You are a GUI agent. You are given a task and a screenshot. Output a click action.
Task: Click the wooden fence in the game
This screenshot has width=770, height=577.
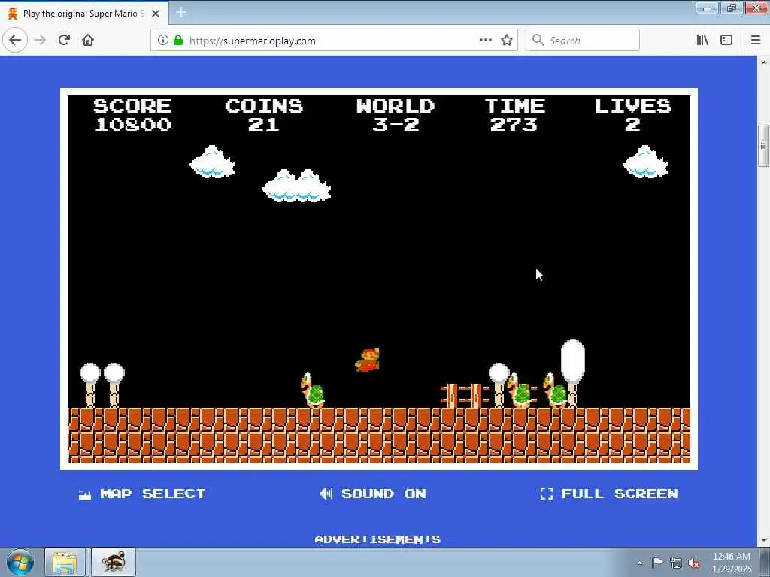[464, 396]
